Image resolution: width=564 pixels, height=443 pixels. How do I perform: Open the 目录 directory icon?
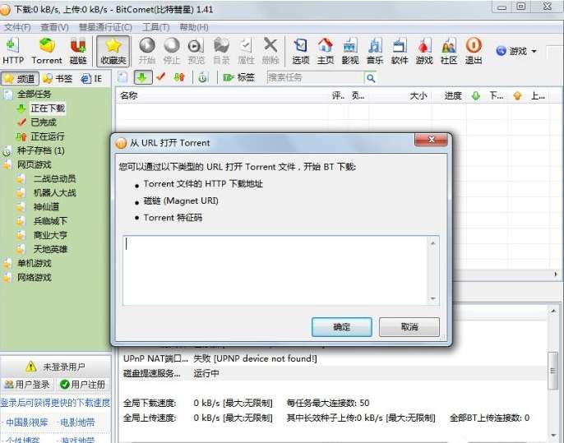[x=221, y=51]
